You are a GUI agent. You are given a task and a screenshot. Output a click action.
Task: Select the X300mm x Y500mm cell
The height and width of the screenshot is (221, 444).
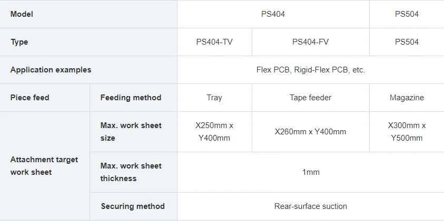[x=407, y=132]
